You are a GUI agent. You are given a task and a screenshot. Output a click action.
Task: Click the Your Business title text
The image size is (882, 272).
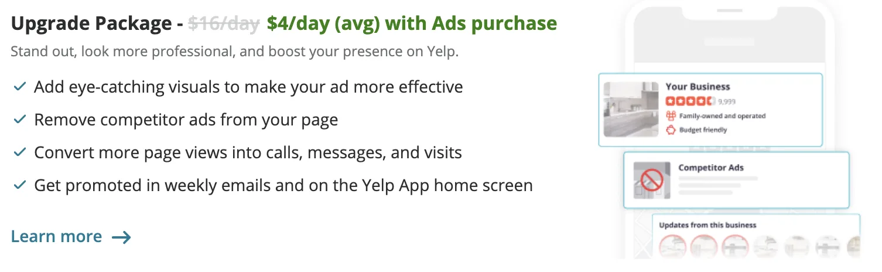pyautogui.click(x=698, y=87)
